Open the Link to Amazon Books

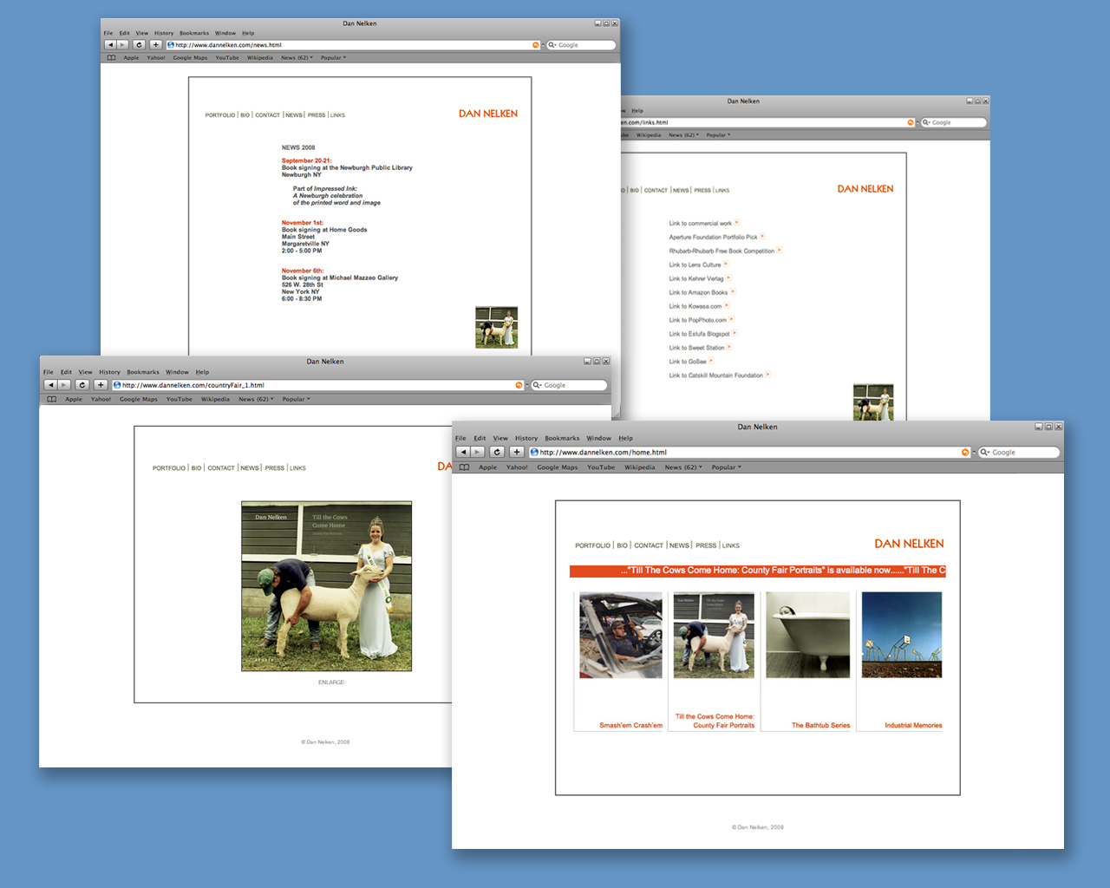click(698, 292)
